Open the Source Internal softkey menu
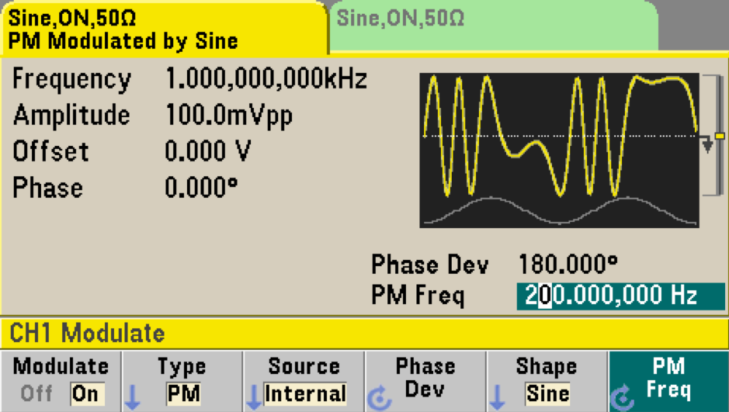 [304, 381]
